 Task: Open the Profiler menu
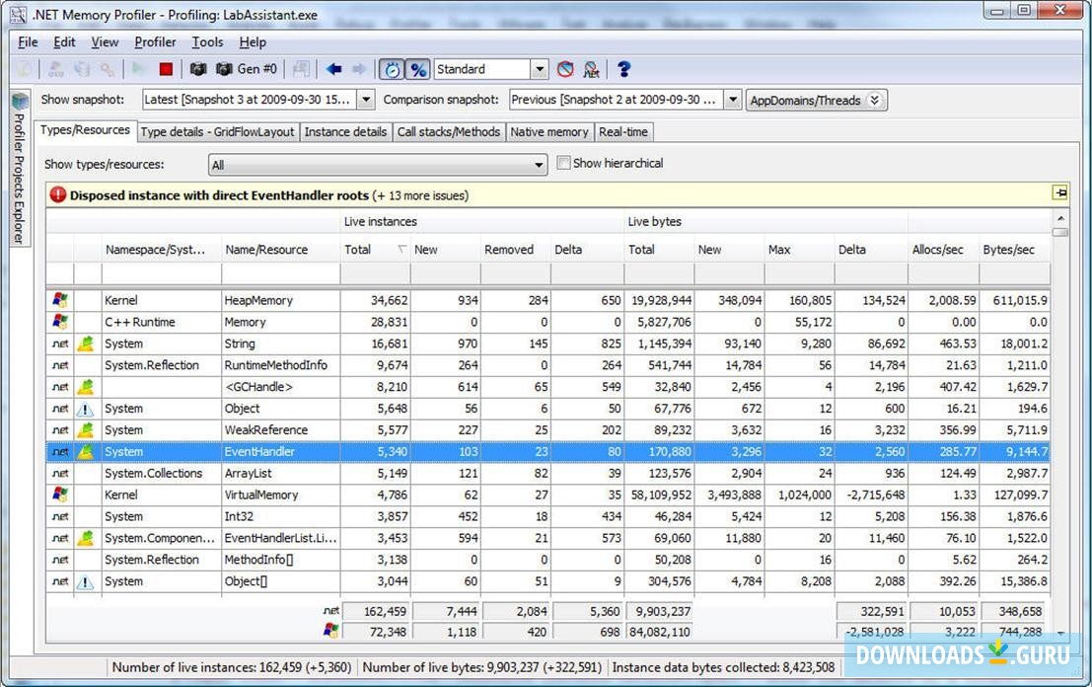point(155,41)
